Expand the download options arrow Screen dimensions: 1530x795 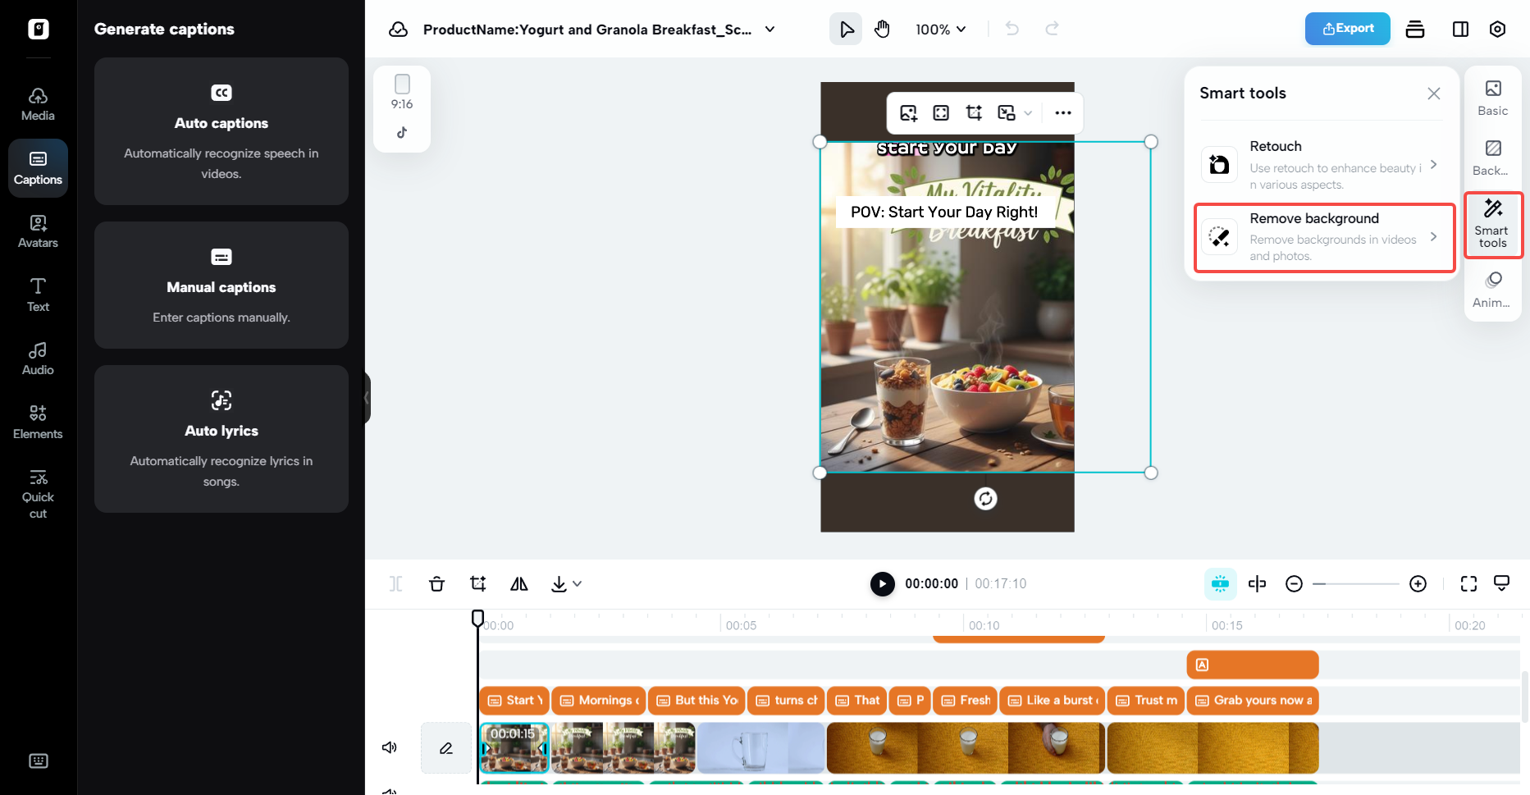578,583
